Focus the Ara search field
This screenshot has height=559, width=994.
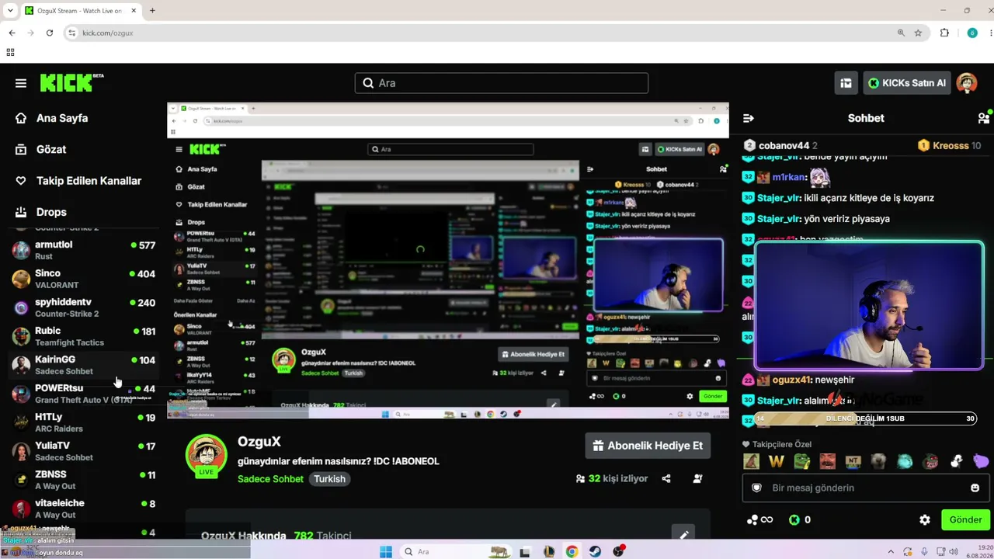click(502, 83)
